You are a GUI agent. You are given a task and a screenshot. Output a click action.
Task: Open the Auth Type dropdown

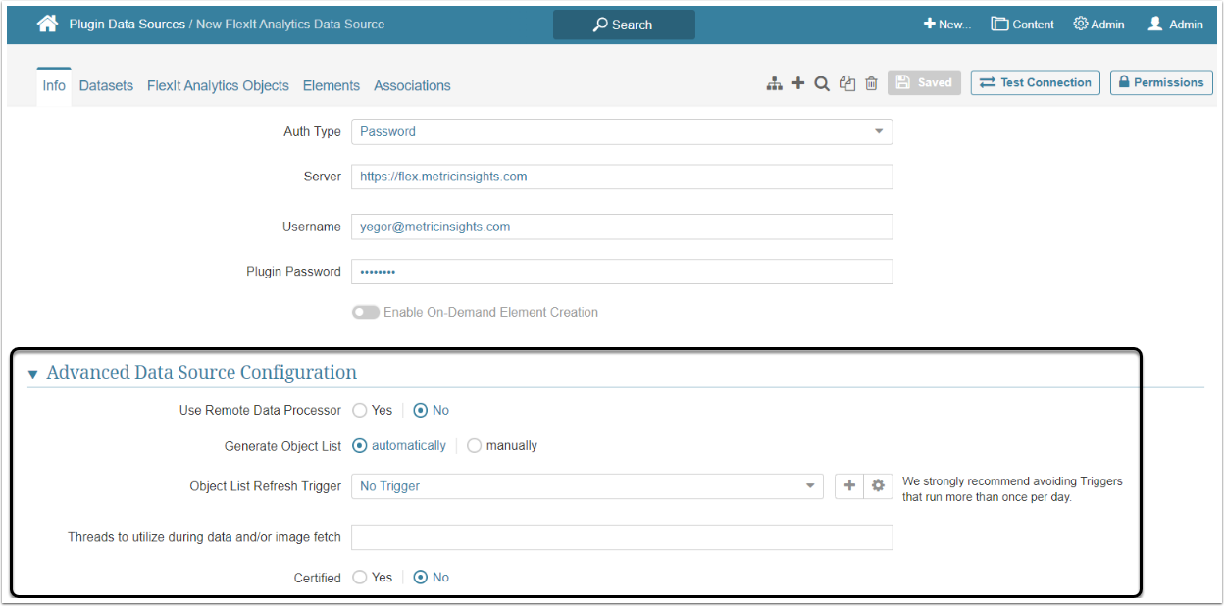(622, 131)
